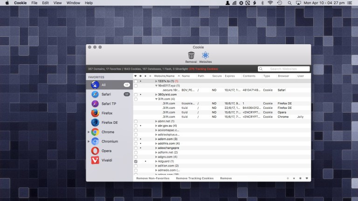This screenshot has height=201, width=358.
Task: Select Safari compass icon in sidebar
Action: point(95,94)
